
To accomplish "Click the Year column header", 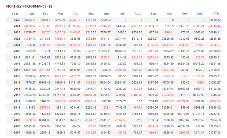I will [x=15, y=14].
